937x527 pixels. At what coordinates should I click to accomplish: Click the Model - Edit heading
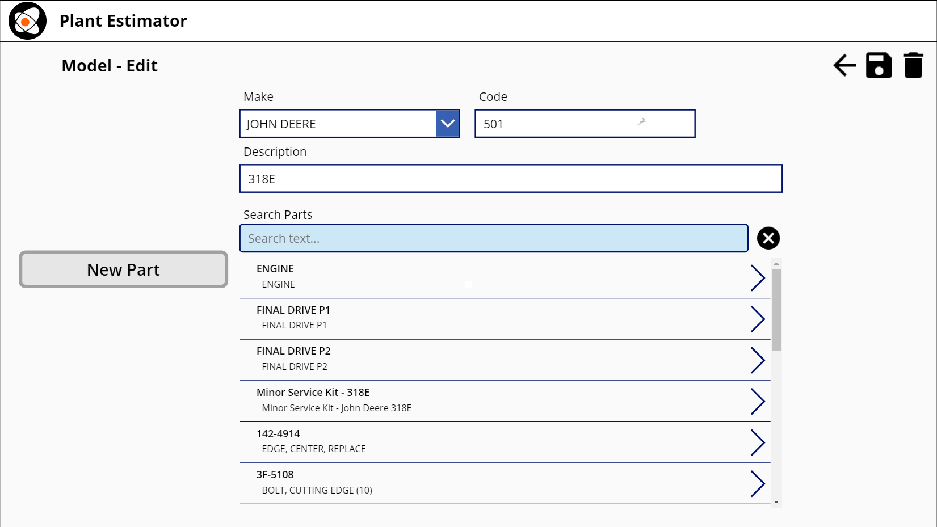point(110,66)
